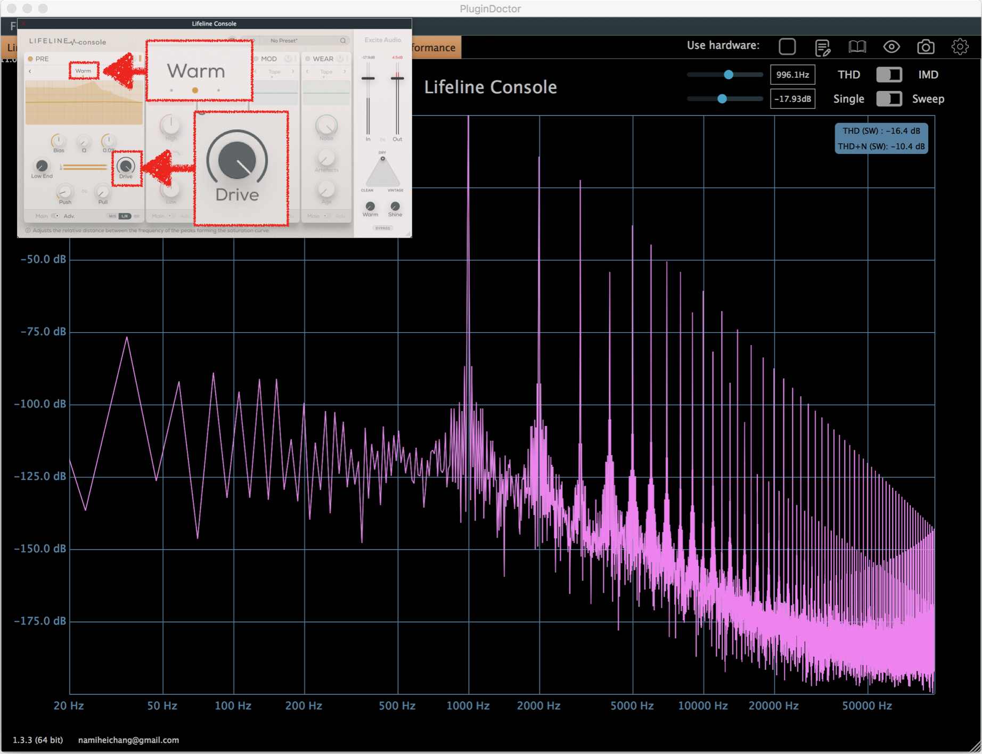The height and width of the screenshot is (754, 982).
Task: Click the namiheichang@gmail.com email text
Action: click(128, 740)
